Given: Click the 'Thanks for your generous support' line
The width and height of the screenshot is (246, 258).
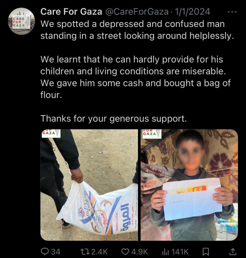Looking at the screenshot, I should click(x=113, y=118).
